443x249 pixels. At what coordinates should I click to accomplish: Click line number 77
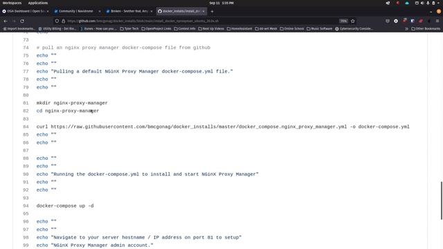pos(26,71)
